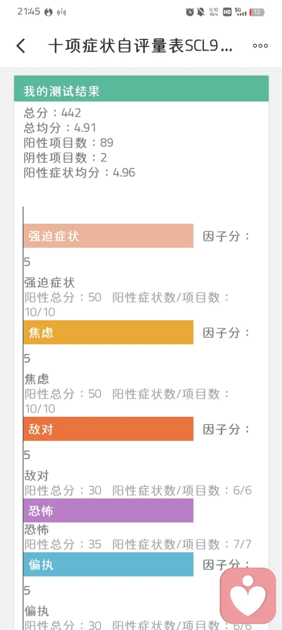Select the 焦虑 yellow bar
Screen dimensions: 282x630
click(108, 332)
